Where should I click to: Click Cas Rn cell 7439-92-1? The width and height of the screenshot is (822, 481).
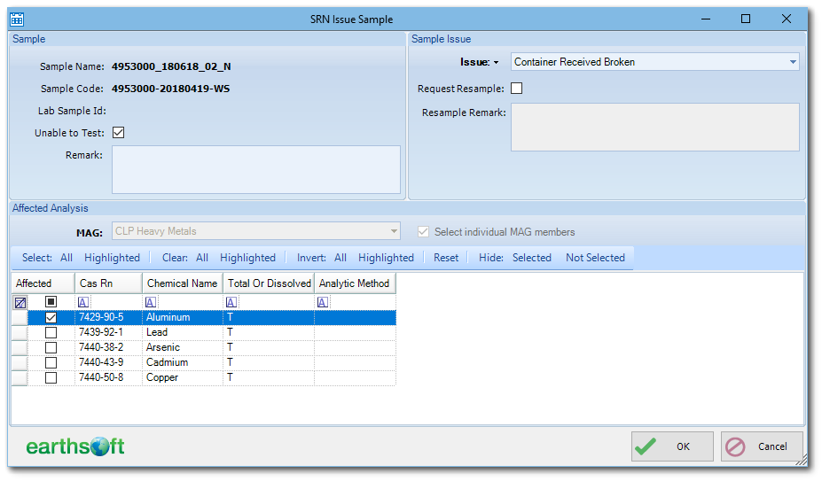pos(108,332)
